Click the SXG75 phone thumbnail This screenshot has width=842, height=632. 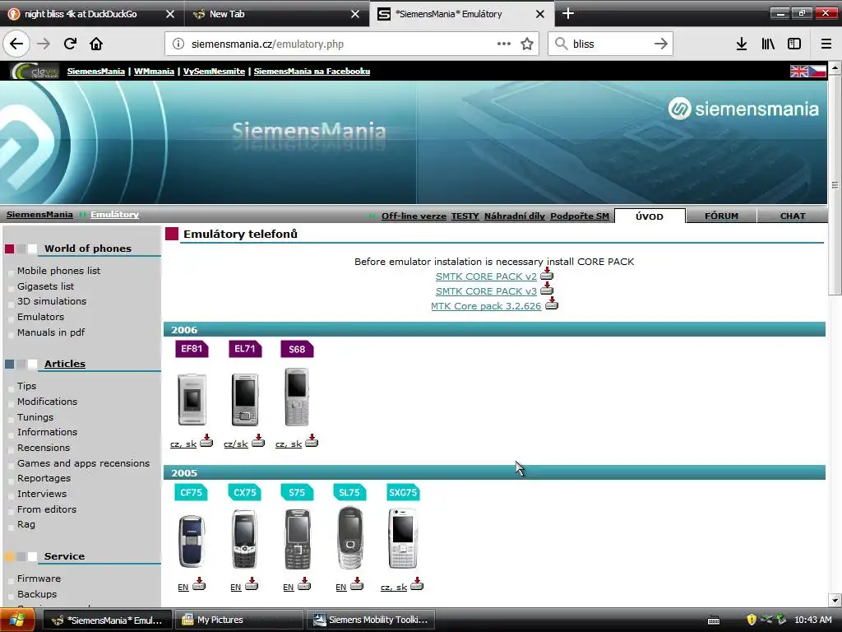pyautogui.click(x=403, y=538)
